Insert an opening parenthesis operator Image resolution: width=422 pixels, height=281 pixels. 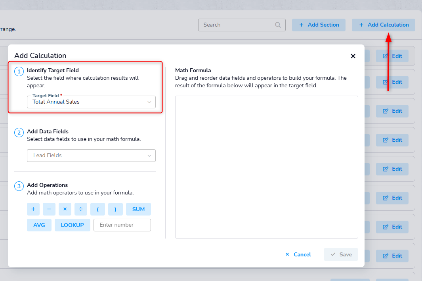pyautogui.click(x=97, y=209)
